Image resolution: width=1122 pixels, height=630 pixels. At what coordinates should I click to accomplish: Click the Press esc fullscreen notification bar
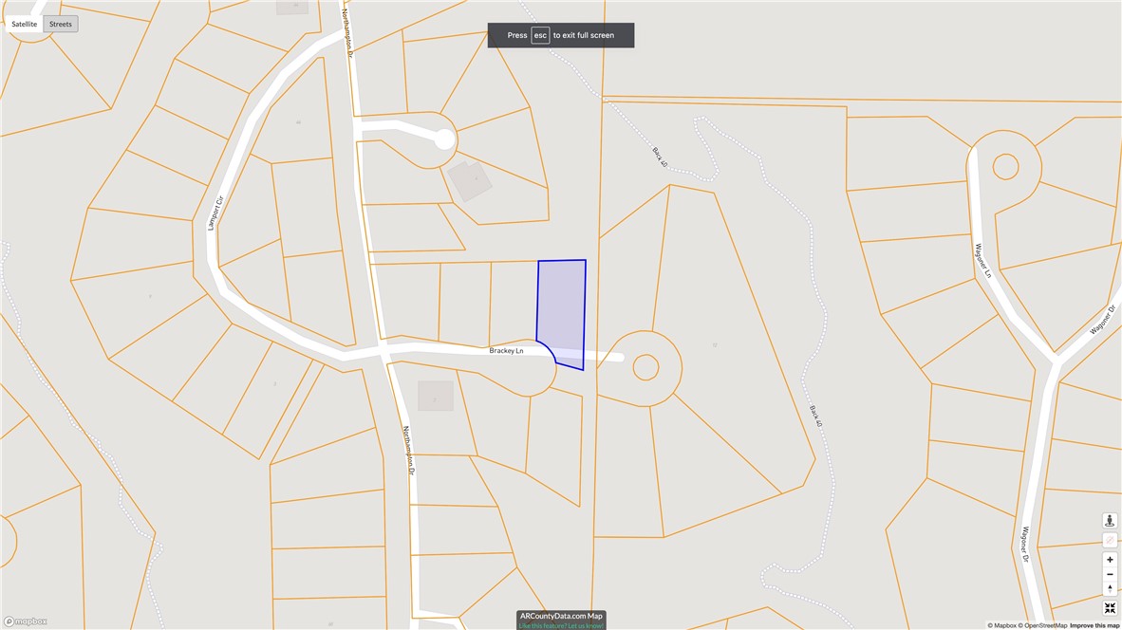coord(560,35)
